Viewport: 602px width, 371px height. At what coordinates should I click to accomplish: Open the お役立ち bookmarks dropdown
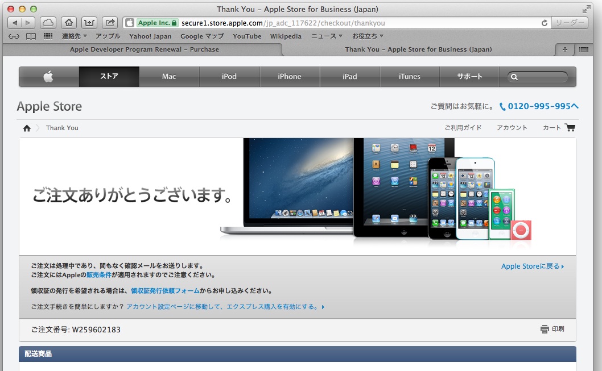point(368,36)
